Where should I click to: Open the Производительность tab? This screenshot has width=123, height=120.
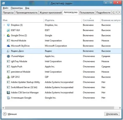pyautogui.click(x=27, y=13)
